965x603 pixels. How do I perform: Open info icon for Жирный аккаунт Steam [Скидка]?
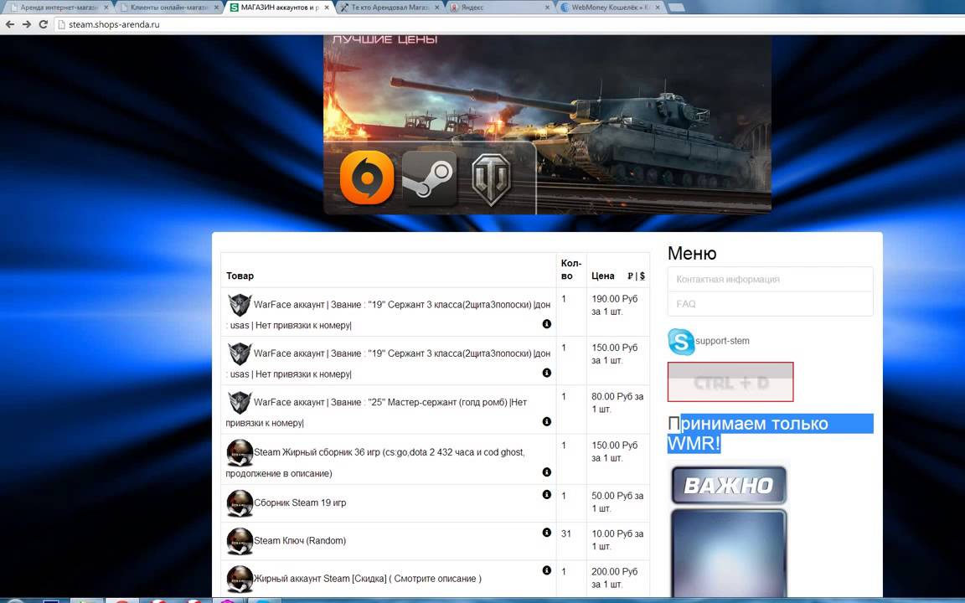click(x=546, y=570)
